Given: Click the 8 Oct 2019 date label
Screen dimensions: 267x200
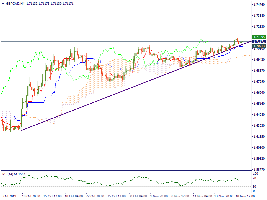Looking at the screenshot, I should (9, 197).
